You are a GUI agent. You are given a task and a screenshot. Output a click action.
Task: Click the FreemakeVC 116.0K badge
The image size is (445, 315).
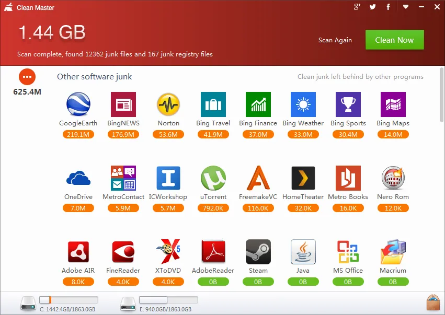[x=258, y=208]
